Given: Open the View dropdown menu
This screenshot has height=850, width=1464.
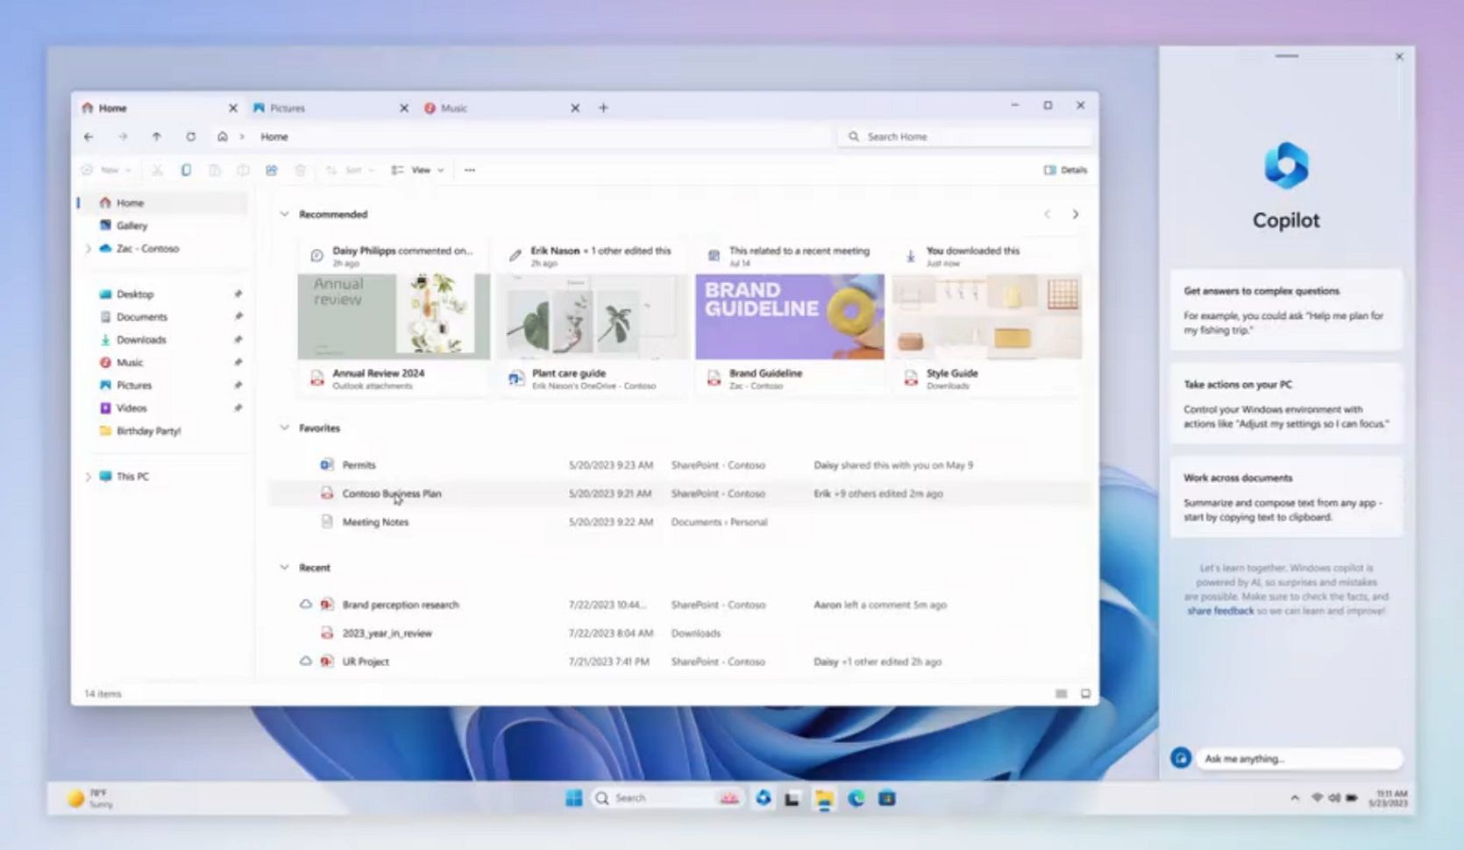Looking at the screenshot, I should point(419,169).
